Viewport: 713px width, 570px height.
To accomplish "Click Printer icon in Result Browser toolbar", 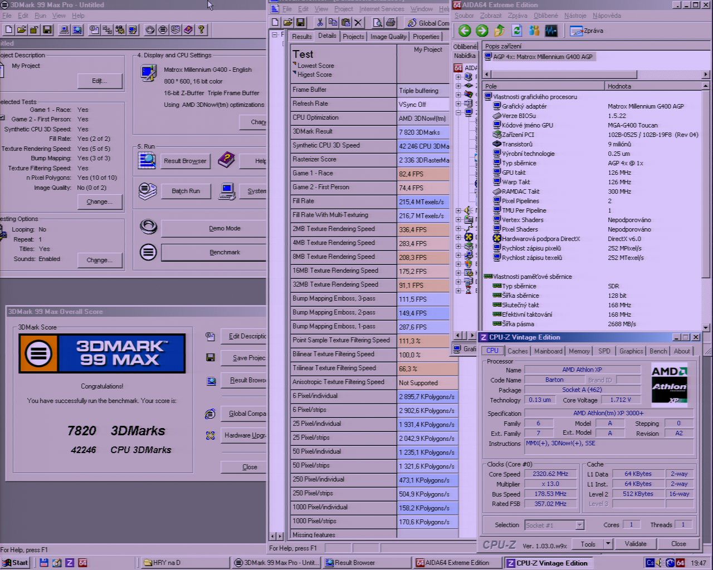I will click(390, 22).
